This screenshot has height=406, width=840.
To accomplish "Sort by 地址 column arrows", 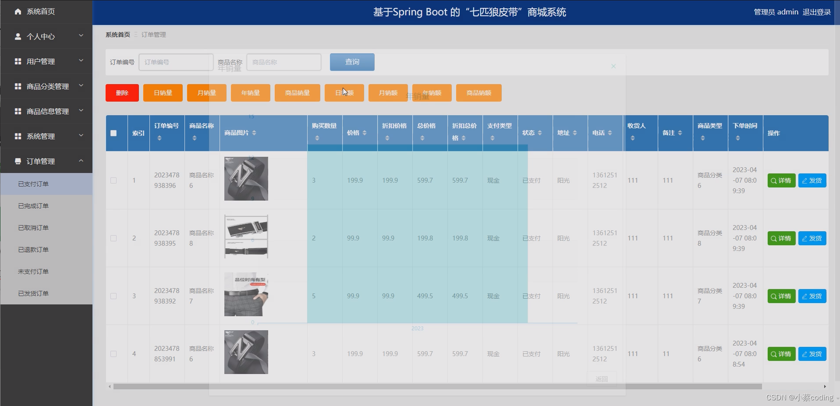I will (x=575, y=133).
